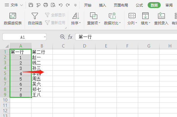Click cell A4 containing 3
Viewport: 177px width, 117px height.
20,68
